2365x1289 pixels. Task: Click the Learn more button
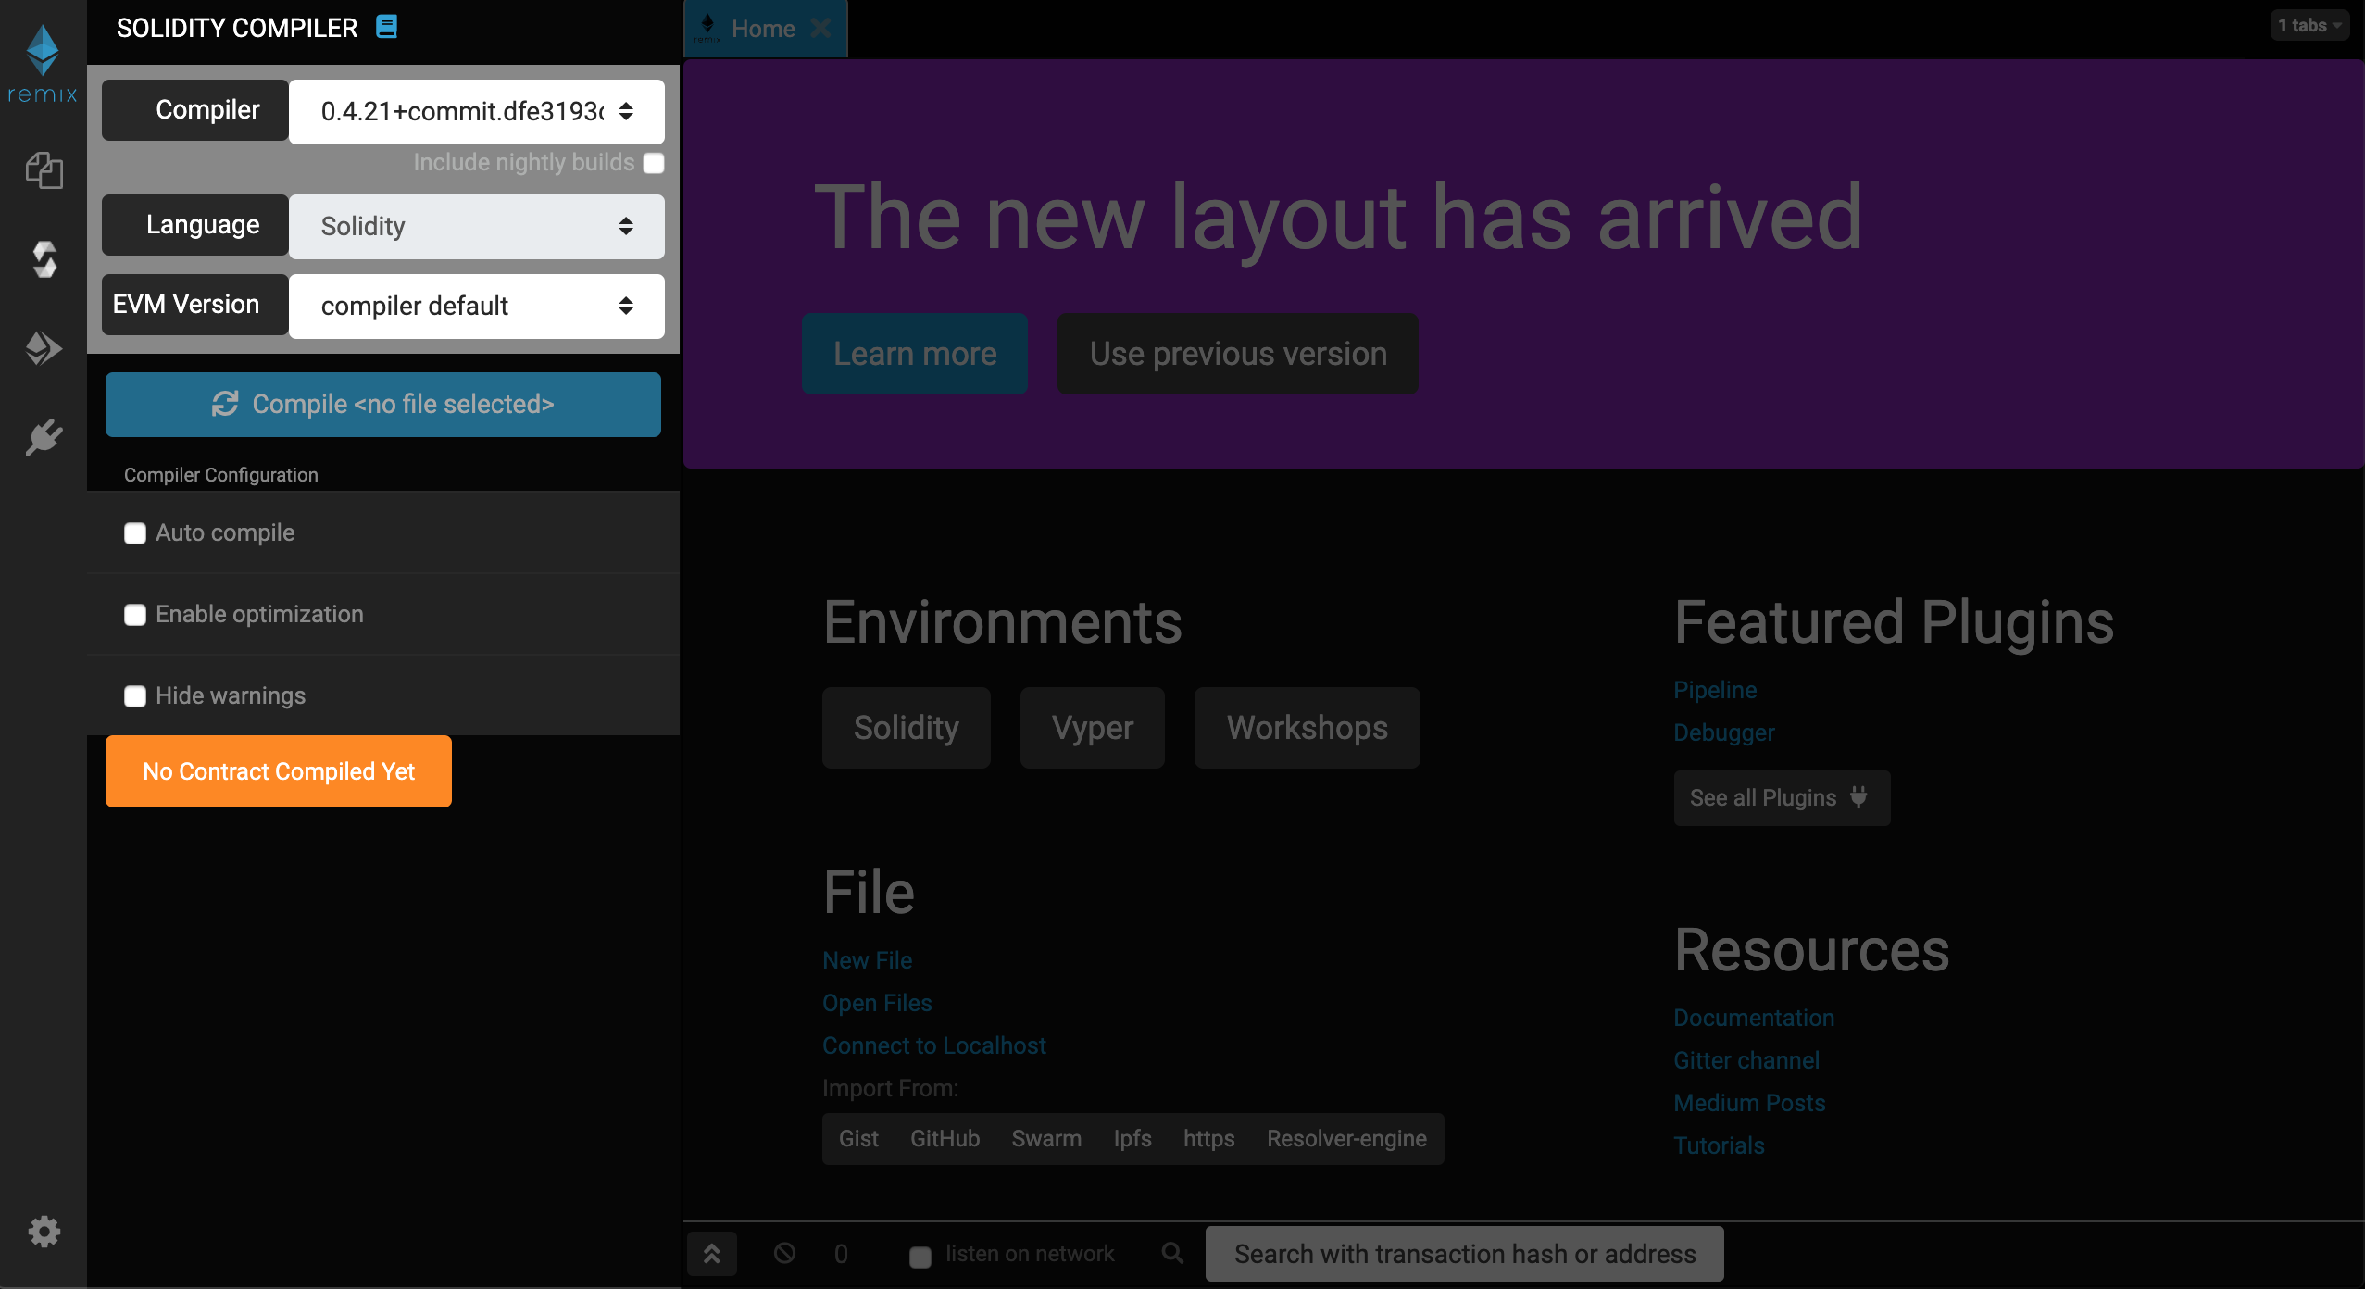coord(915,354)
